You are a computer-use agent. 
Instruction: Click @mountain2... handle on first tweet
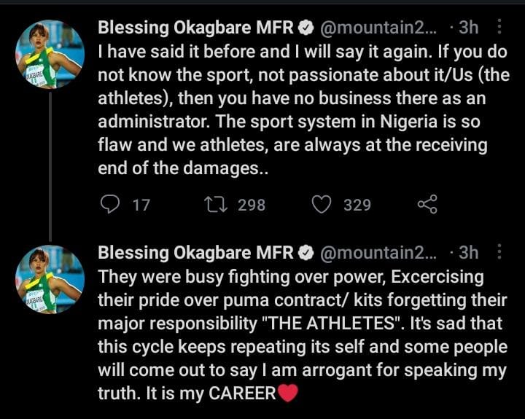click(x=378, y=28)
